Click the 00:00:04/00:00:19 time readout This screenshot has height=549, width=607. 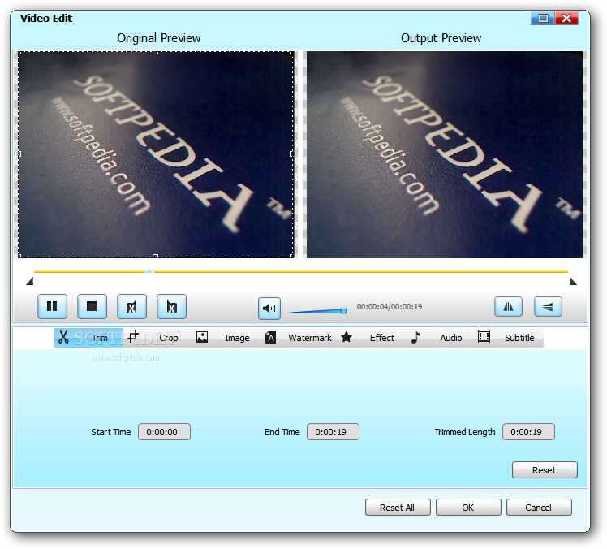tap(390, 307)
